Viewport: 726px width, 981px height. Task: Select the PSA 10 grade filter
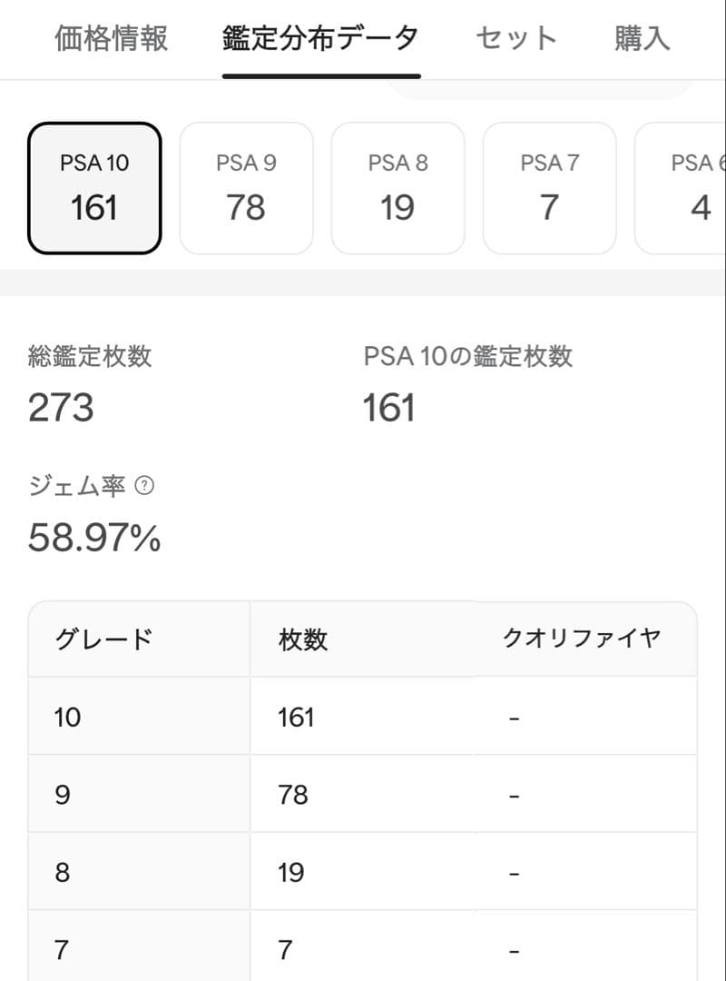(93, 186)
